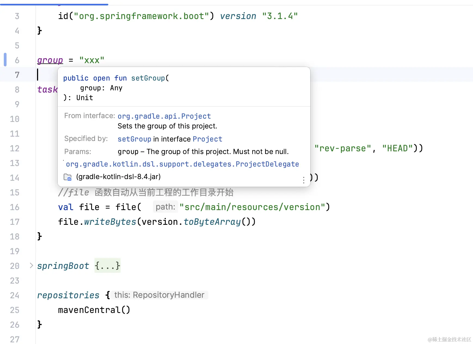Click line number 18 in the gutter
Viewport: 473px width, 344px height.
[15, 236]
